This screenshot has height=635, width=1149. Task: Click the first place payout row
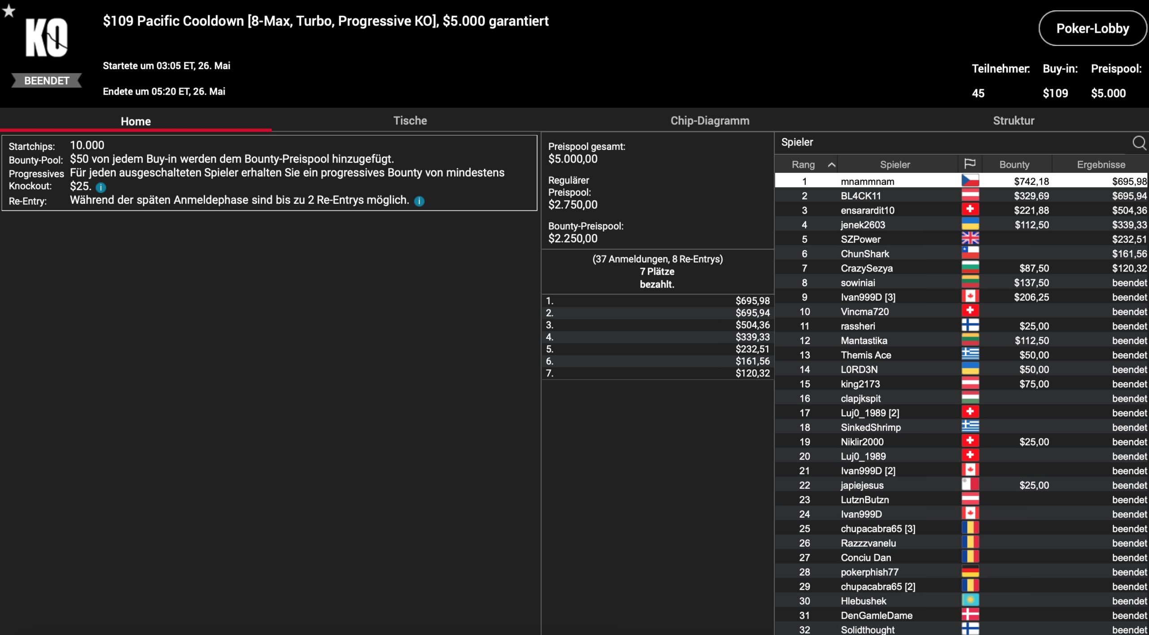coord(657,301)
